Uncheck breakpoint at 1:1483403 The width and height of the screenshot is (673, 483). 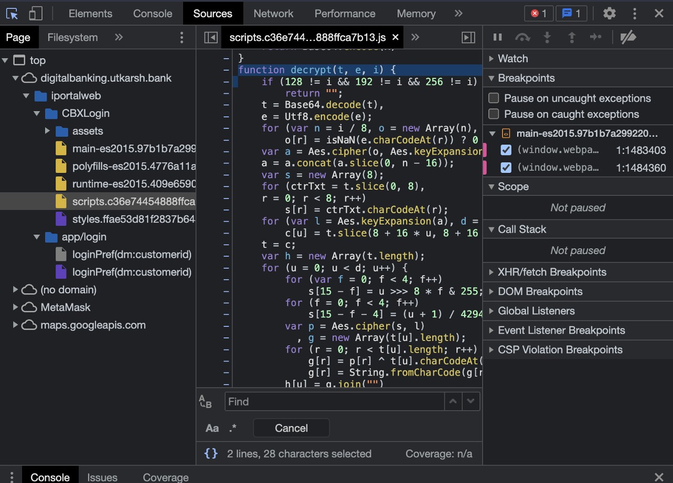pyautogui.click(x=506, y=150)
